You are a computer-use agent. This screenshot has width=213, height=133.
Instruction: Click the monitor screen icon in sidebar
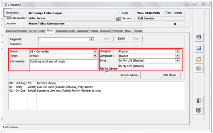199,110
